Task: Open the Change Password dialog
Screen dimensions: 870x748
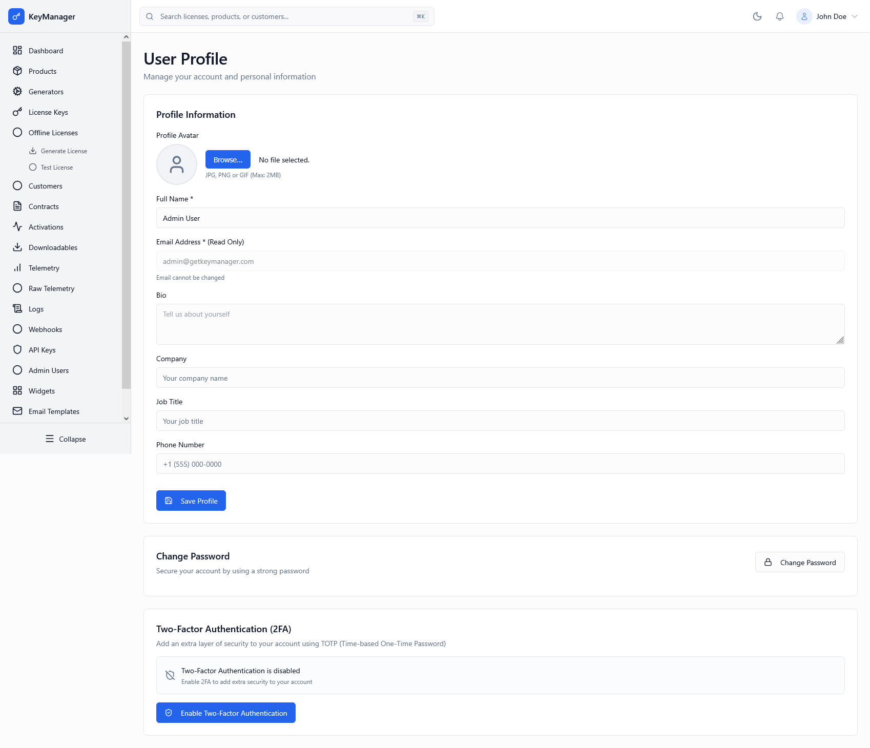Action: tap(799, 562)
